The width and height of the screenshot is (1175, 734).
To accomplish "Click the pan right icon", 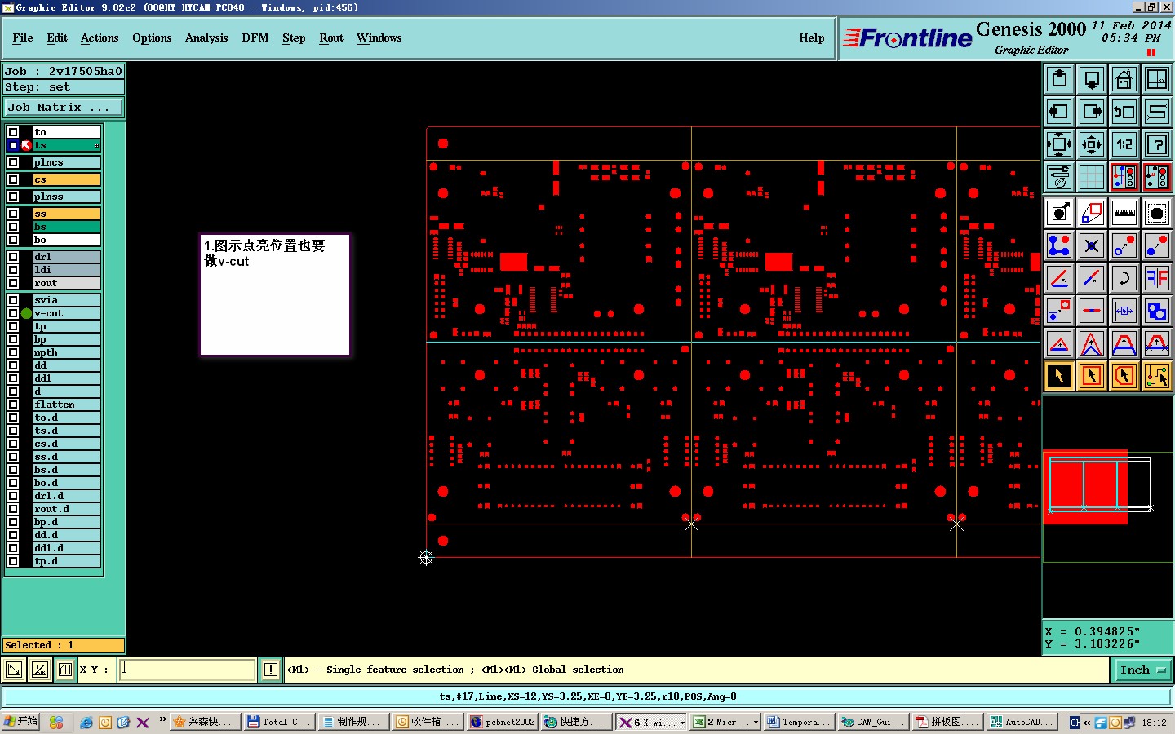I will 1092,112.
